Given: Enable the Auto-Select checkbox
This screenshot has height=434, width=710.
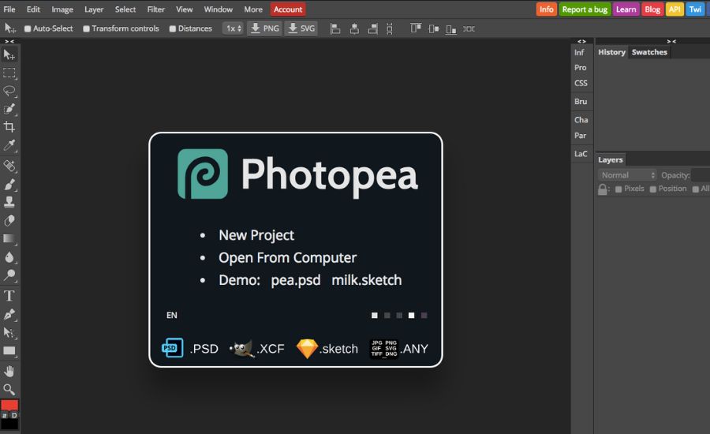Looking at the screenshot, I should pos(28,28).
